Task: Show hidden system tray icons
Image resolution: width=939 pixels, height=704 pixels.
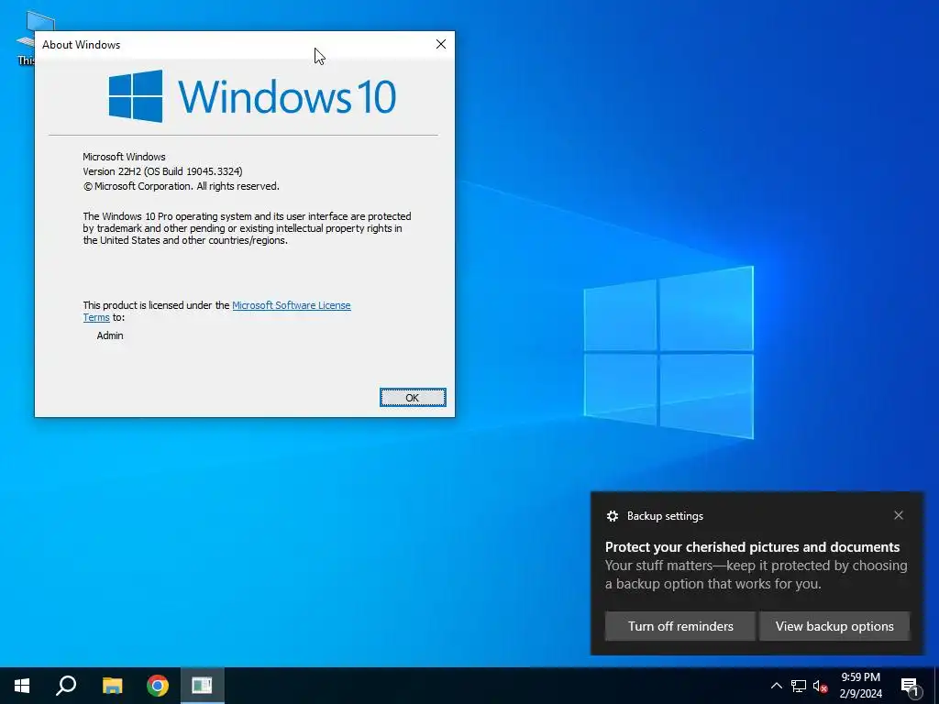Action: point(776,686)
